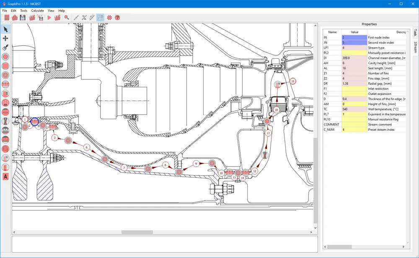The image size is (419, 258).
Task: Click the PL10 name cell
Action: point(332,120)
